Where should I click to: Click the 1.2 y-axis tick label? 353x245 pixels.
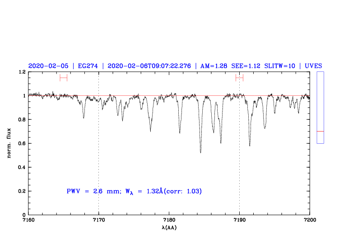pos(20,72)
